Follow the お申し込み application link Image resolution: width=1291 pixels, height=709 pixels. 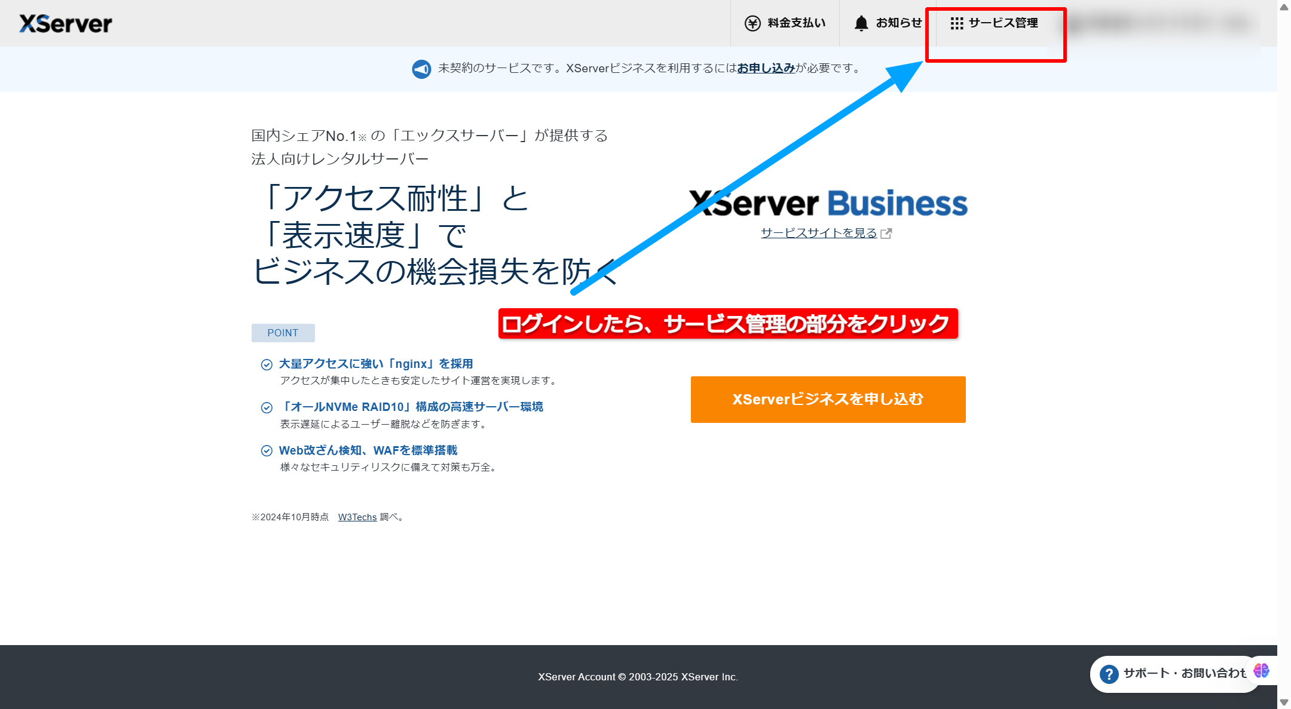[766, 68]
